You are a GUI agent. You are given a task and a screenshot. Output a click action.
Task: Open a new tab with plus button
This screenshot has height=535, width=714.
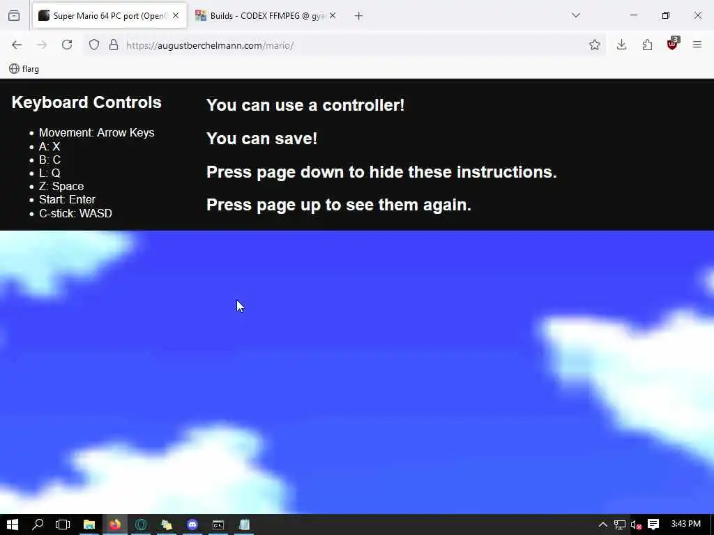pyautogui.click(x=358, y=16)
